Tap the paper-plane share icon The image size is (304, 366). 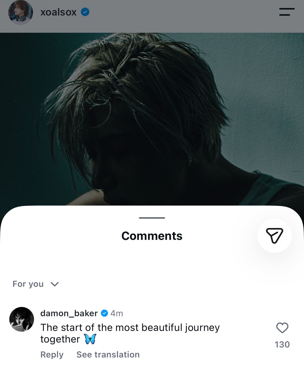[275, 236]
